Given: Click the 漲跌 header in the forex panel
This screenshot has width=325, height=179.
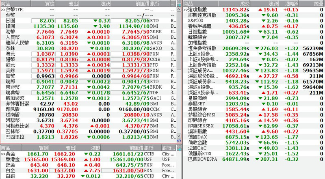Looking at the screenshot, I should tap(95, 4).
